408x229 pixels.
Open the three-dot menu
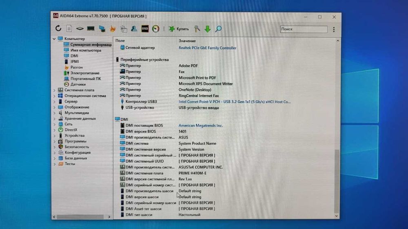(x=334, y=29)
